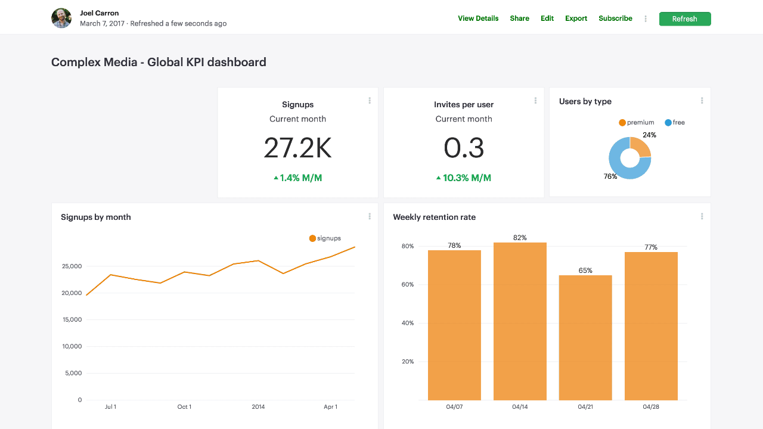Image resolution: width=763 pixels, height=429 pixels.
Task: Open Invites per user card menu
Action: [535, 101]
